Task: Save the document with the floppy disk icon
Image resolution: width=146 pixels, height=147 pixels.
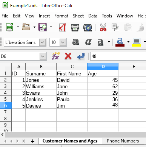Action: tap(43, 27)
